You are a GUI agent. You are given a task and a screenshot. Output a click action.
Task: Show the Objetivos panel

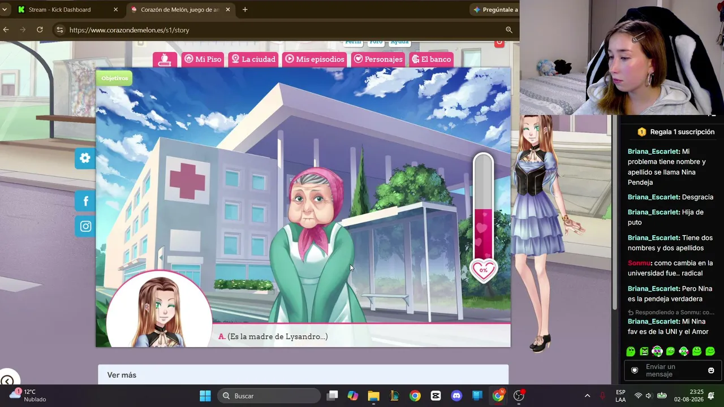[114, 78]
